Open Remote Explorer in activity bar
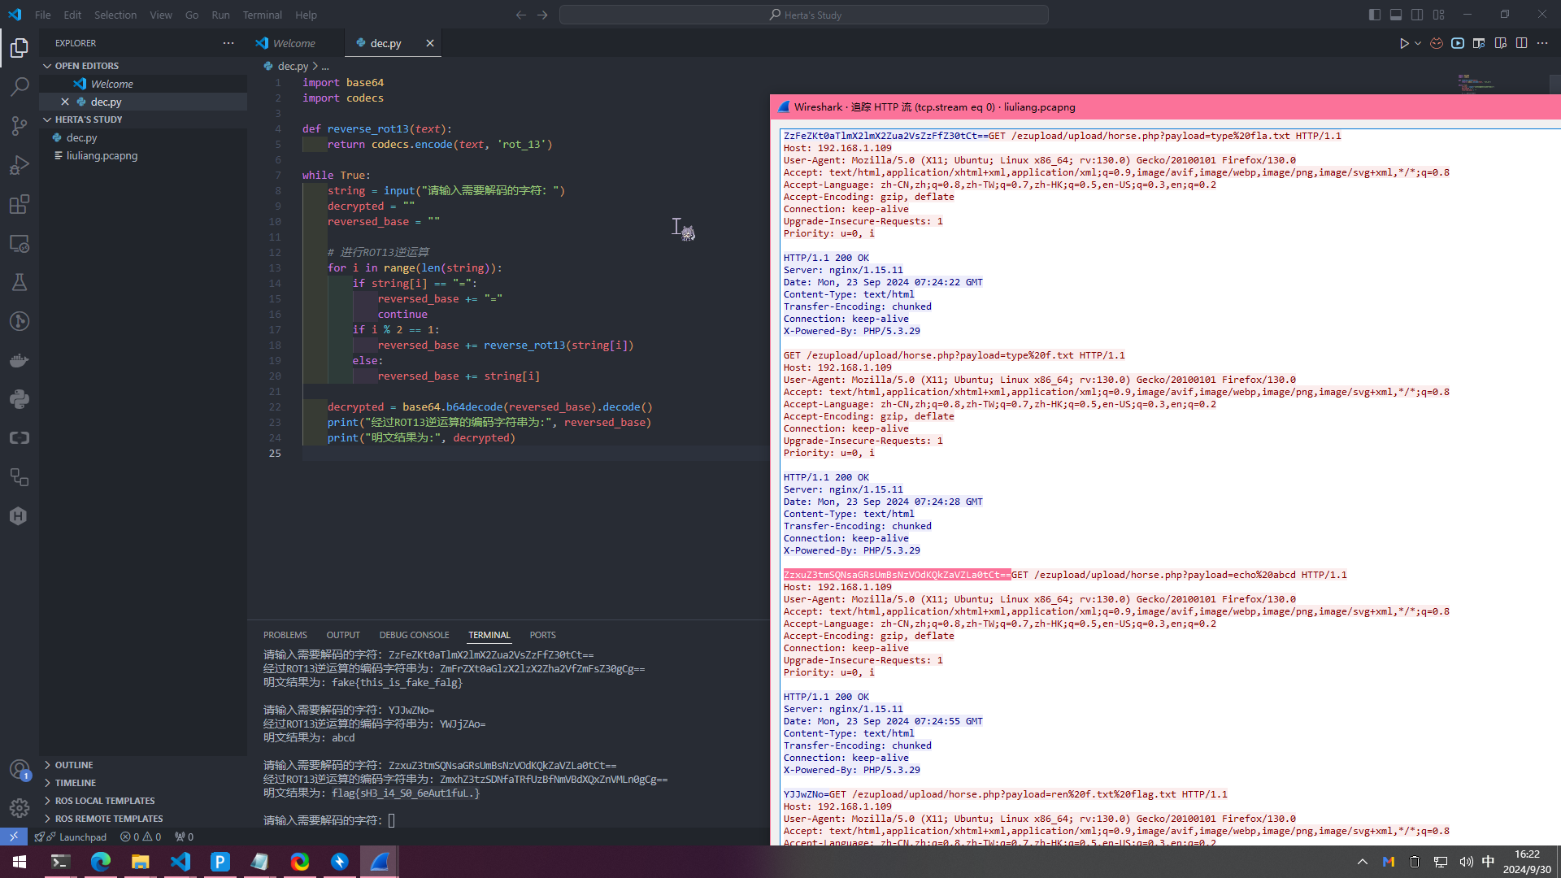The image size is (1561, 878). tap(20, 243)
